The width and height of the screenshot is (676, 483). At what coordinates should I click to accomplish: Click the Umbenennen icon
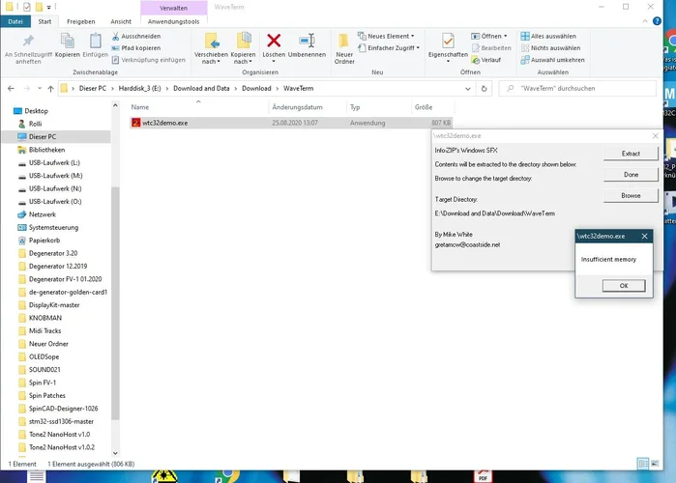tap(307, 42)
